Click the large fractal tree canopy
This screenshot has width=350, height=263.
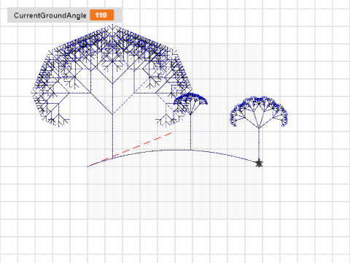(112, 75)
